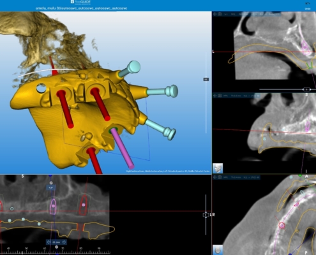Image resolution: width=316 pixels, height=255 pixels.
Task: Click the pan/move icon in bottom-right axial view
Action: click(215, 177)
